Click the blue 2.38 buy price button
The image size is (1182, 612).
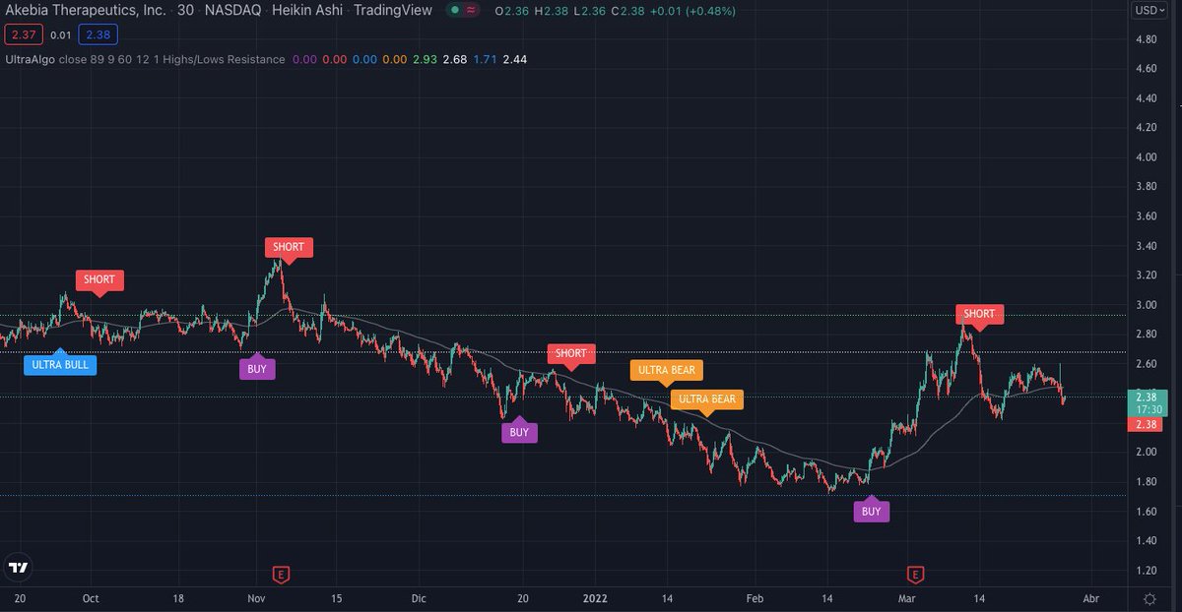click(98, 34)
